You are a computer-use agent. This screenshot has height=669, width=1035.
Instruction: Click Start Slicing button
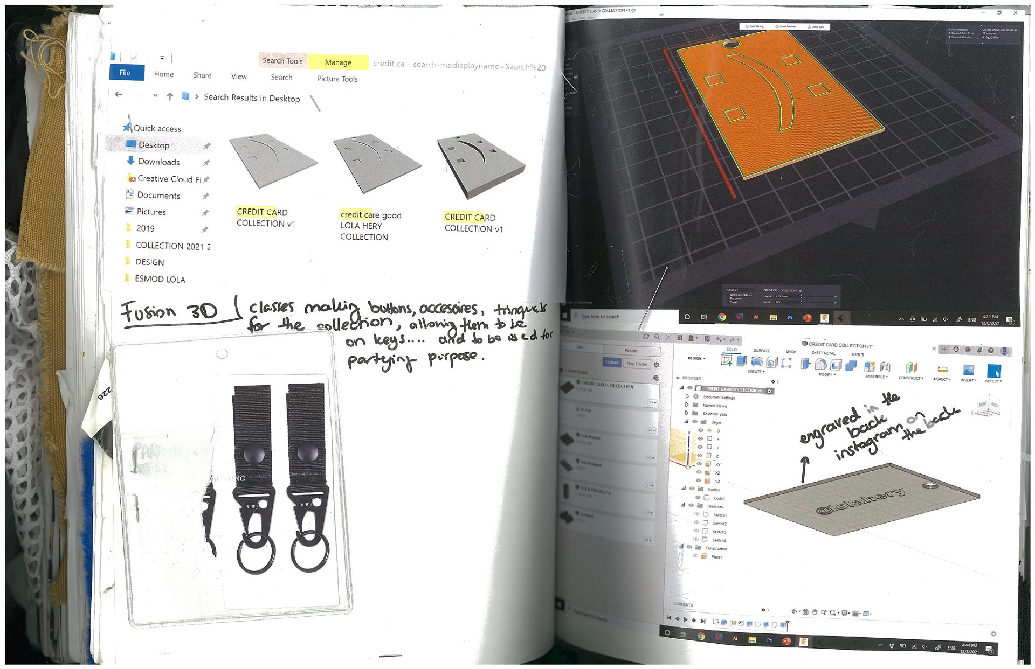tap(755, 26)
